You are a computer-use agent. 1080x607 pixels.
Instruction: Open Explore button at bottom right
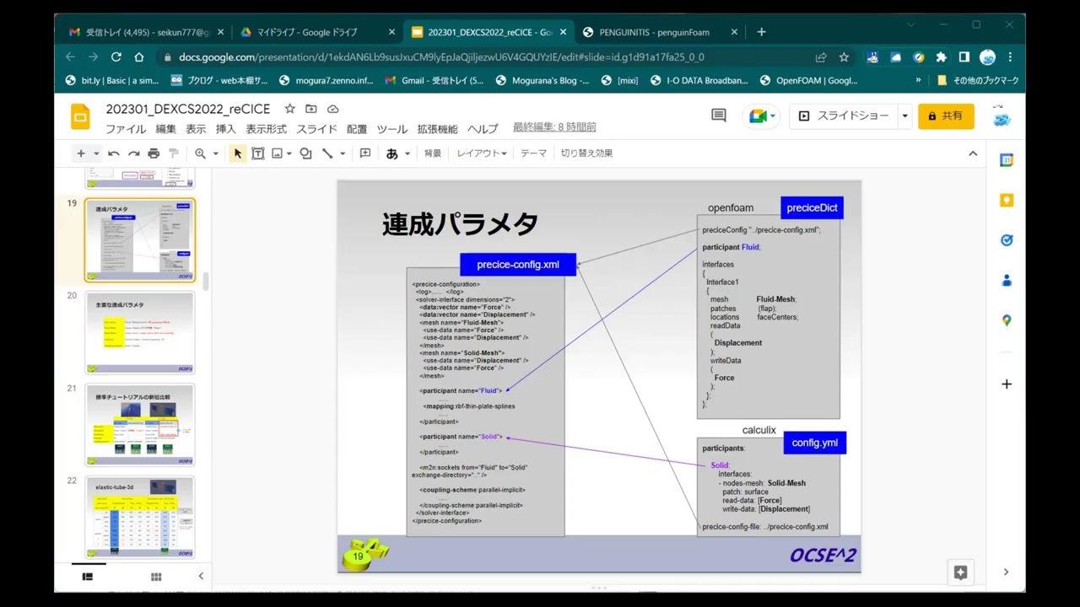[960, 572]
